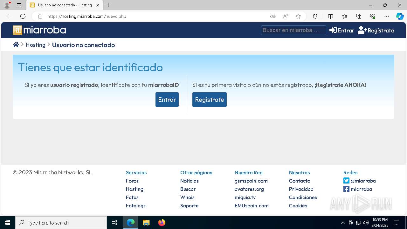
Task: Open the Whois footer link
Action: pyautogui.click(x=187, y=197)
